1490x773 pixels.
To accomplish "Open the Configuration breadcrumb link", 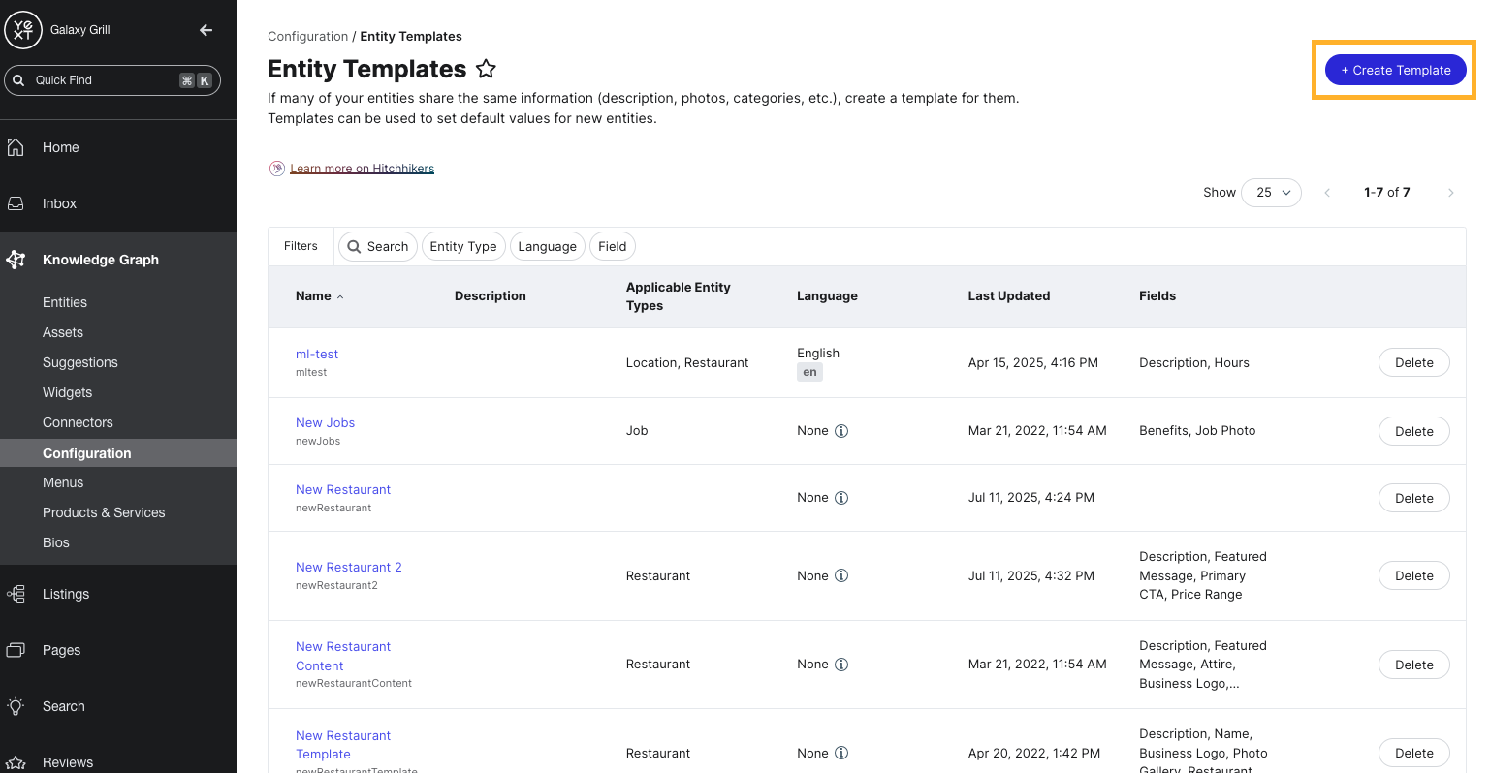I will point(308,36).
